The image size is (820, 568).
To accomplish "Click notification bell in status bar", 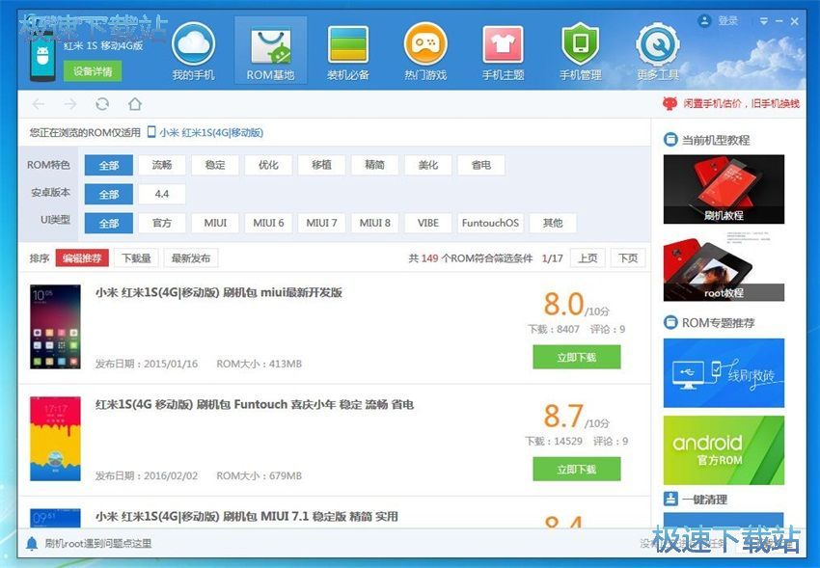I will (32, 544).
